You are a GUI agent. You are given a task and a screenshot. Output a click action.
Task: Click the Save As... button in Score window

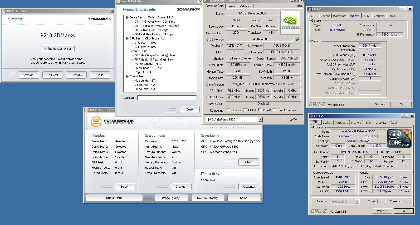(30, 75)
